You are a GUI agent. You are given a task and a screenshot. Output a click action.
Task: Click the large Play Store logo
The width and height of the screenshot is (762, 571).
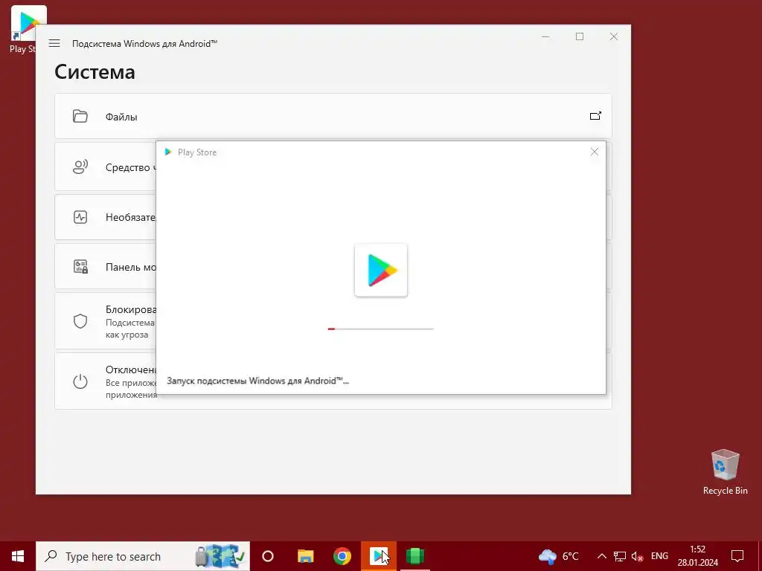pyautogui.click(x=381, y=270)
